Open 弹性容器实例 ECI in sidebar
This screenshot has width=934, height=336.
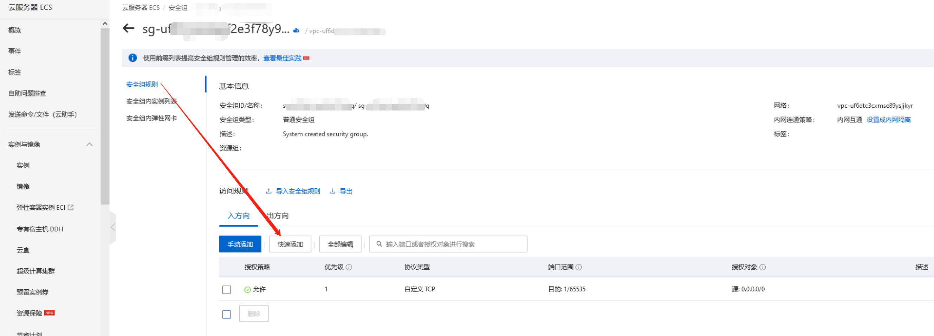click(x=41, y=208)
